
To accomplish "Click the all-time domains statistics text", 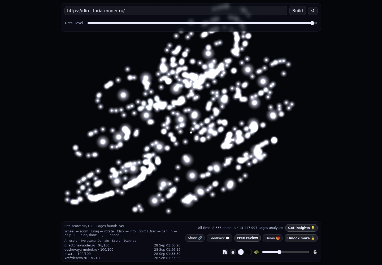I will tap(241, 228).
